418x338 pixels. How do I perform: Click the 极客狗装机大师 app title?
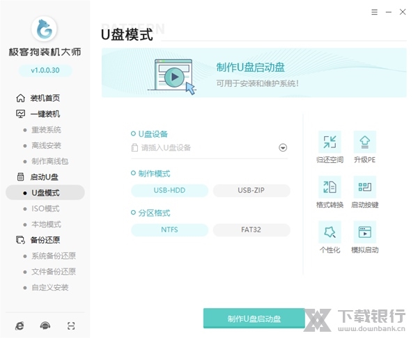[45, 52]
